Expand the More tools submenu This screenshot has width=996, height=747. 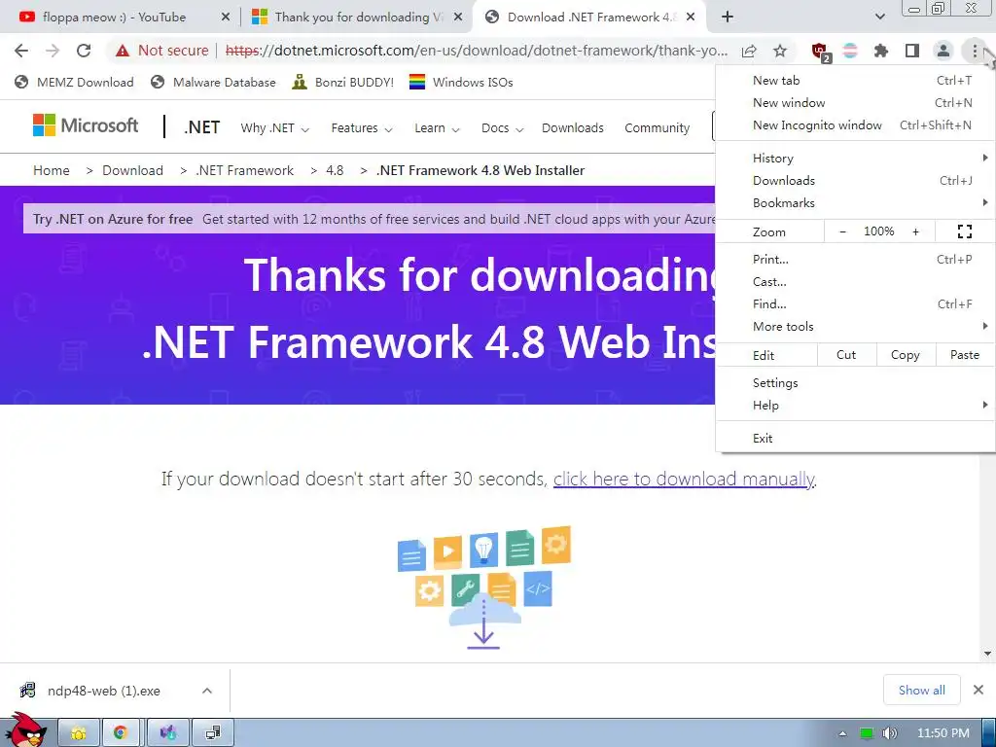point(855,327)
